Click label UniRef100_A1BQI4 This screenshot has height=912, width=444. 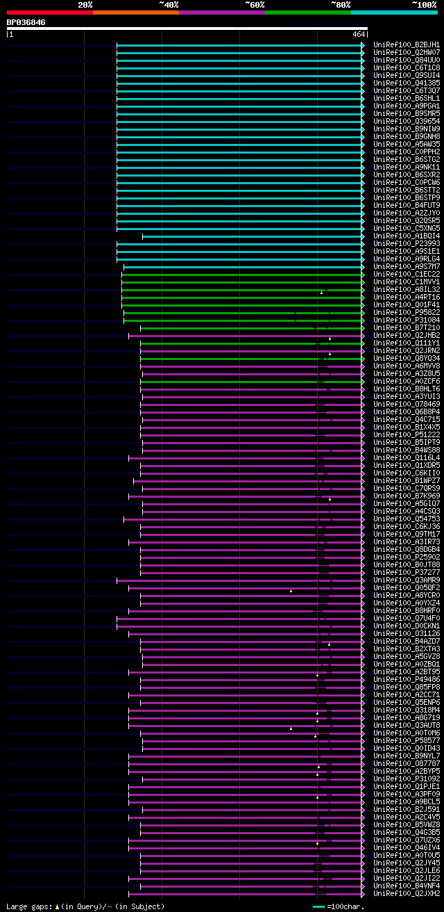407,236
